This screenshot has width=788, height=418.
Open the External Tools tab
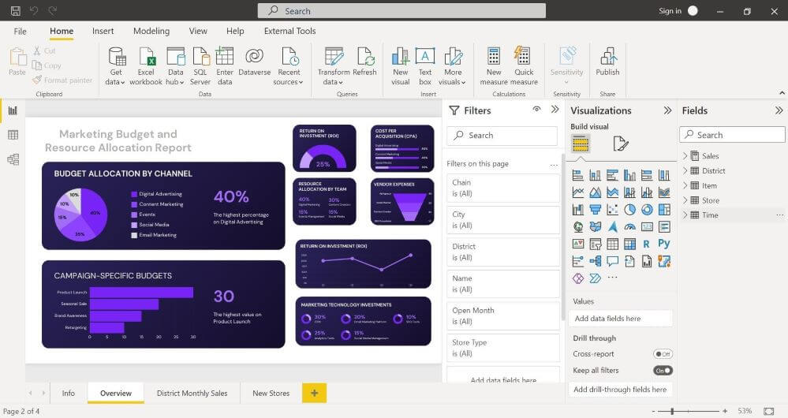click(x=290, y=31)
